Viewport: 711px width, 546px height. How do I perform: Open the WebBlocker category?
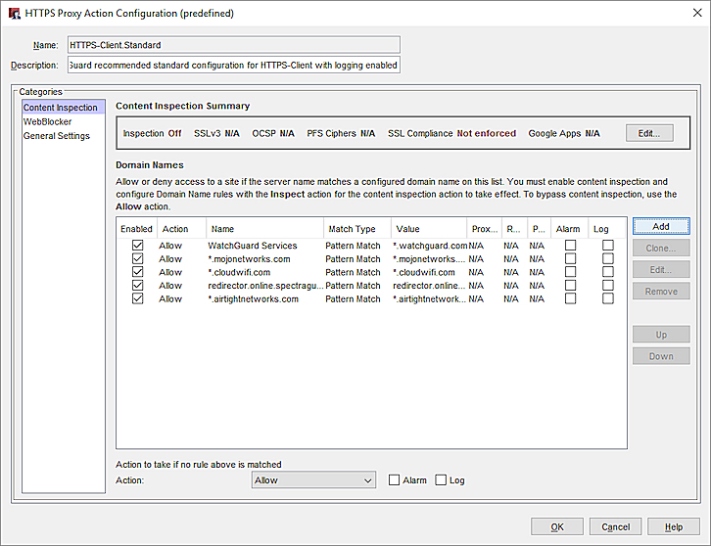[x=48, y=122]
